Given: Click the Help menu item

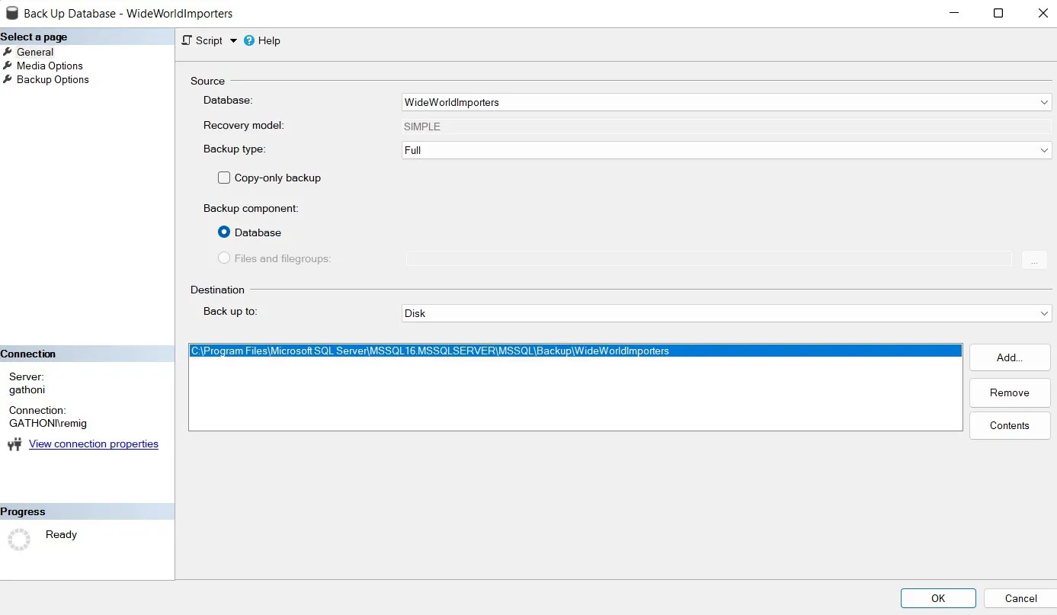Looking at the screenshot, I should click(268, 40).
